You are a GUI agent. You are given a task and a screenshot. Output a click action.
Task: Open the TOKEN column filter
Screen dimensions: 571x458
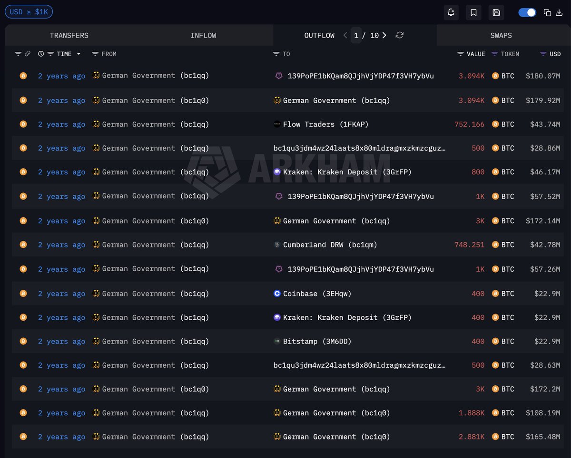point(494,54)
